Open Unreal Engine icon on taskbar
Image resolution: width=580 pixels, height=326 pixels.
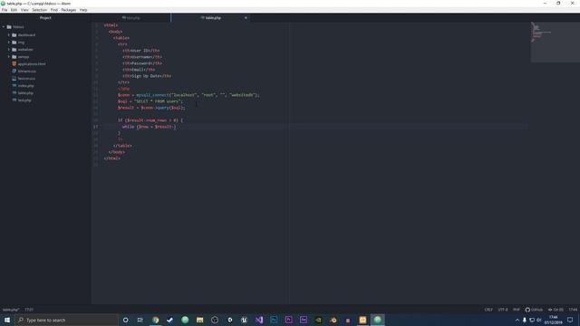pyautogui.click(x=244, y=320)
